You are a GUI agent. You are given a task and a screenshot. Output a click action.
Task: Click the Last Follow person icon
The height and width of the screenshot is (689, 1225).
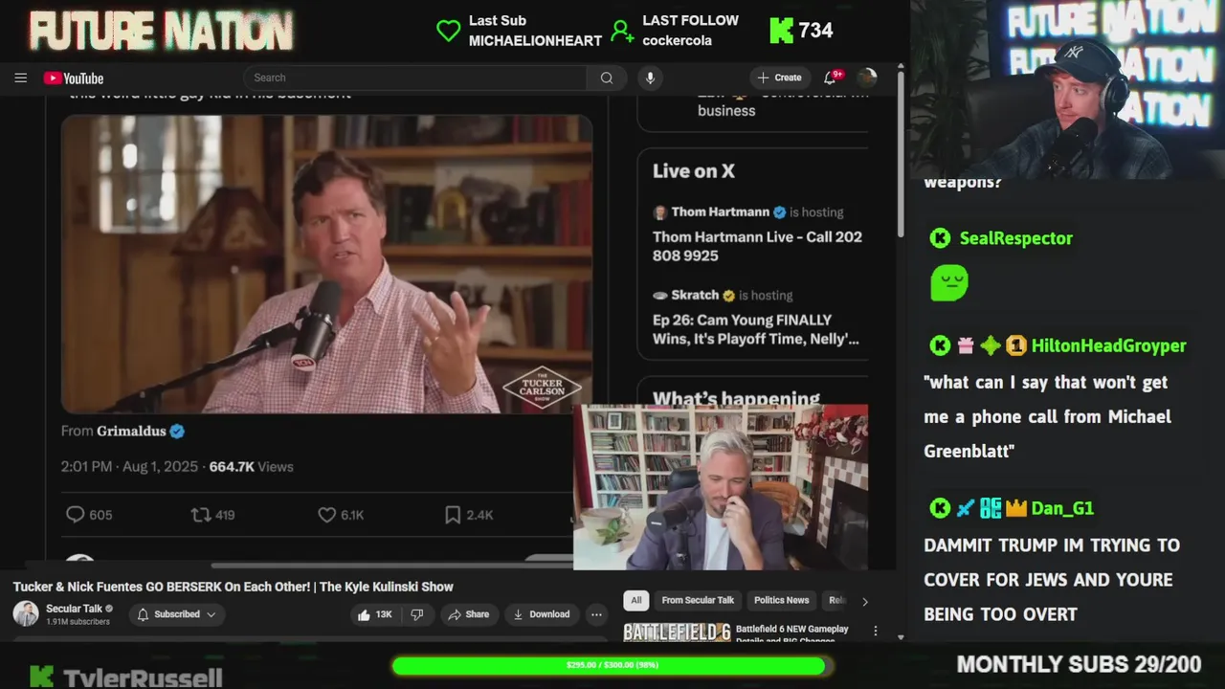click(x=622, y=32)
